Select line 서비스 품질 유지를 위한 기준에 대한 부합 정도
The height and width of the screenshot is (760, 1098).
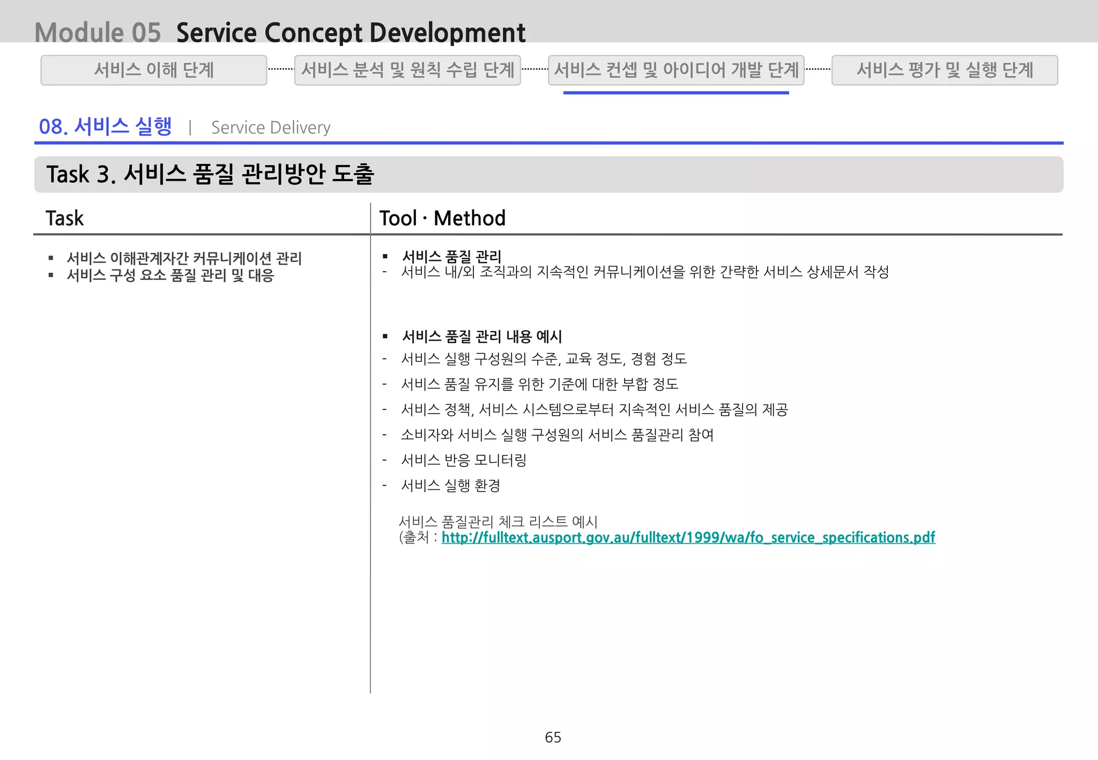540,384
